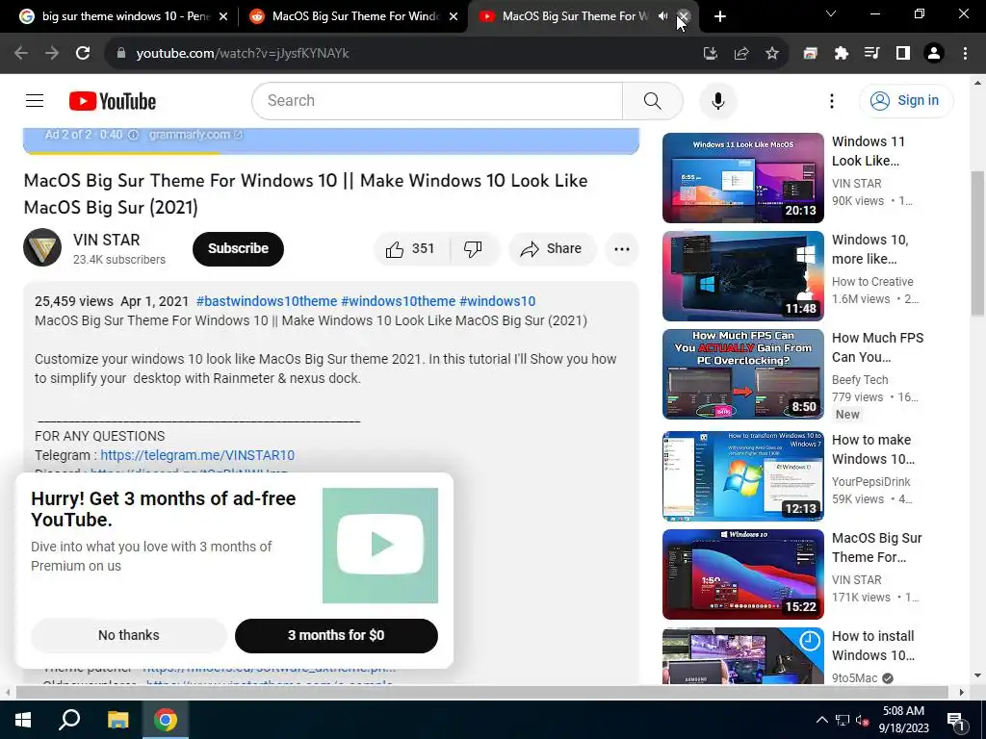Open the YouTube hamburger guide menu
Screen dimensions: 986x739
[x=35, y=100]
